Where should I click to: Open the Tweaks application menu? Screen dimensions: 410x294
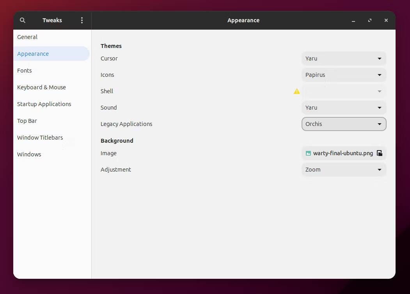click(82, 20)
